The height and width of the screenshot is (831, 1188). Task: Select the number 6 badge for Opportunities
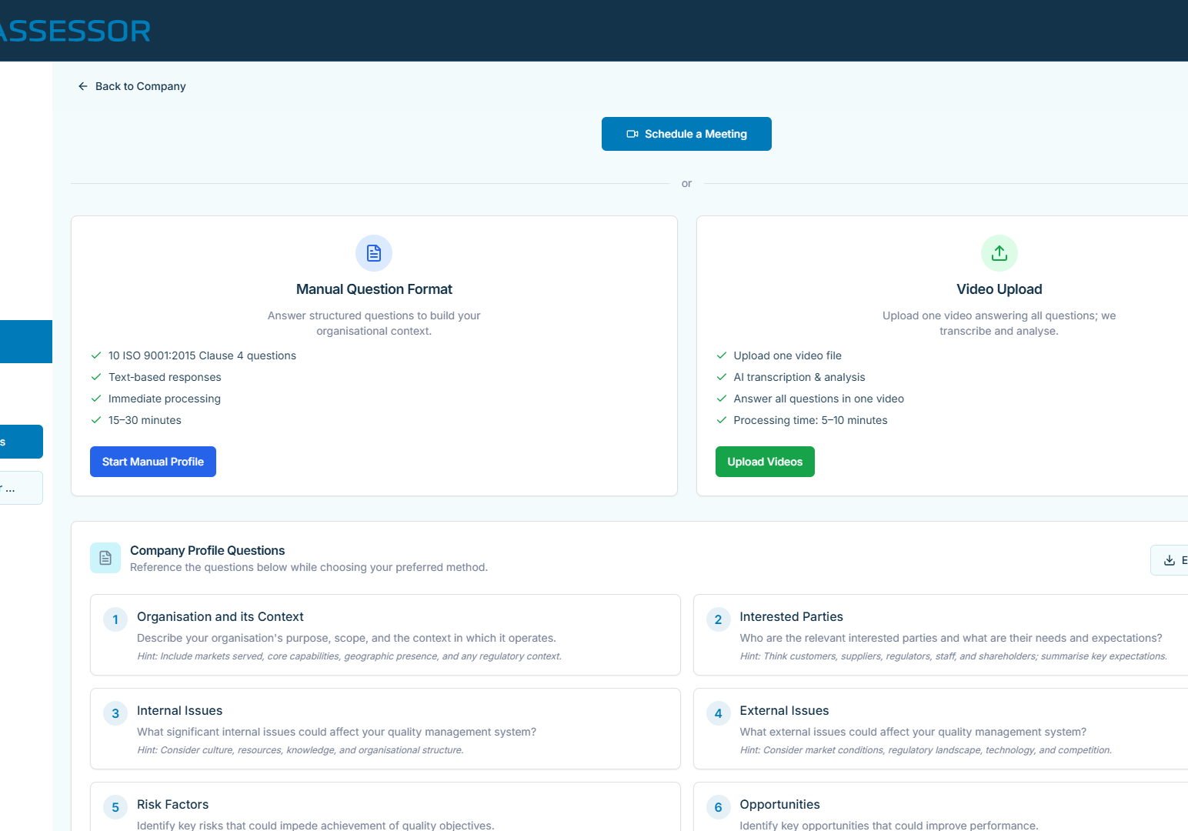click(x=718, y=807)
